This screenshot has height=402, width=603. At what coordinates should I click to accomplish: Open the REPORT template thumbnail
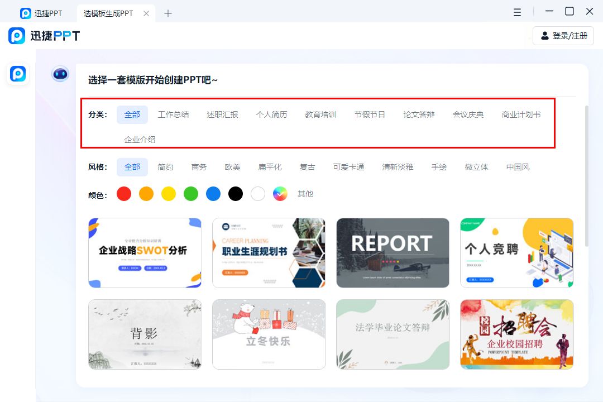click(393, 253)
